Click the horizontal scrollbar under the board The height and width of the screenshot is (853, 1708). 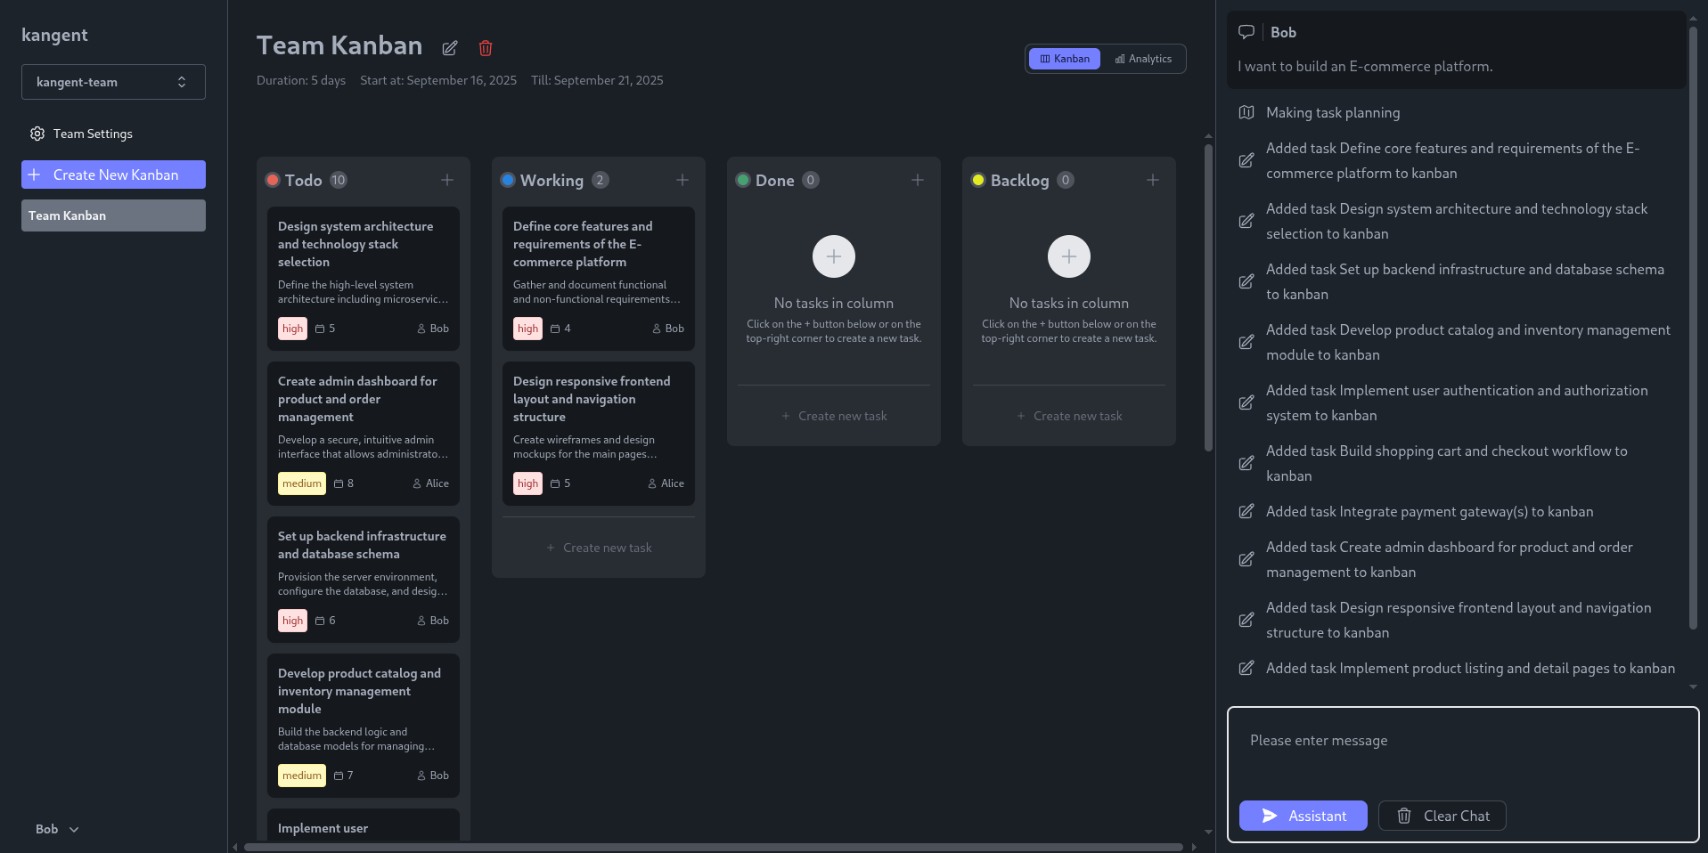(713, 847)
